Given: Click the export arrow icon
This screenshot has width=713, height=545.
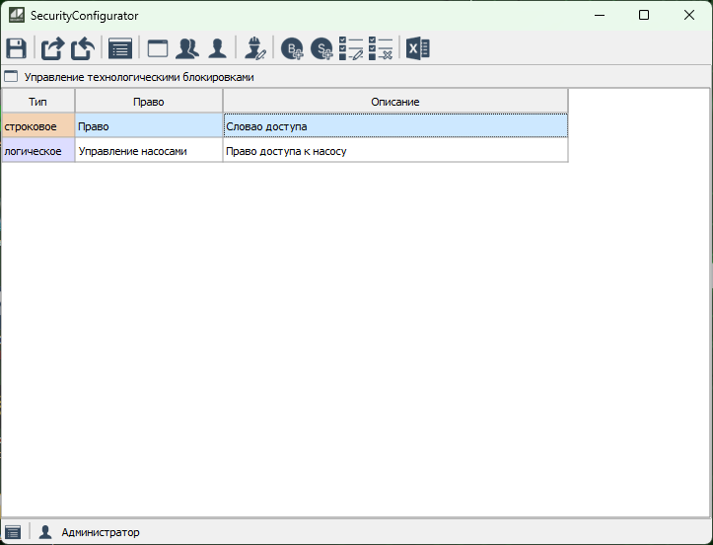Looking at the screenshot, I should click(51, 48).
